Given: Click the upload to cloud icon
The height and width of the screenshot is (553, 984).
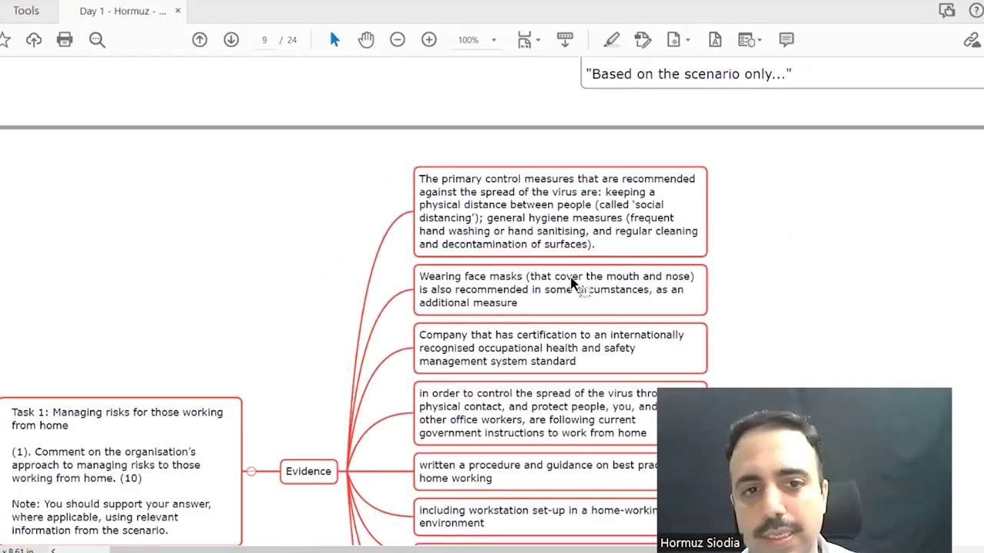Looking at the screenshot, I should pyautogui.click(x=34, y=40).
